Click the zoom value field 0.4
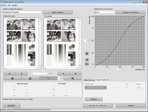 coord(60,78)
